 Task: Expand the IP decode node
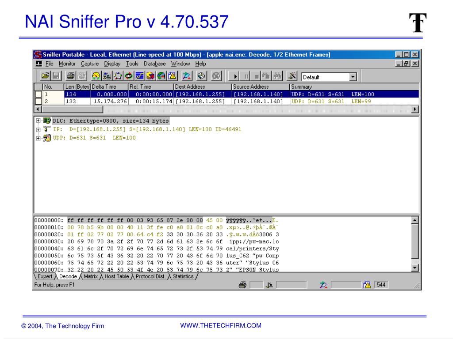click(38, 130)
